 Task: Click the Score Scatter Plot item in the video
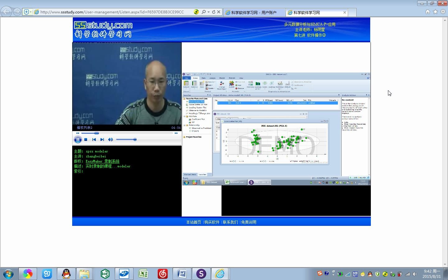(197, 102)
